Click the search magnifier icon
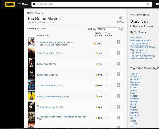 [148, 4]
